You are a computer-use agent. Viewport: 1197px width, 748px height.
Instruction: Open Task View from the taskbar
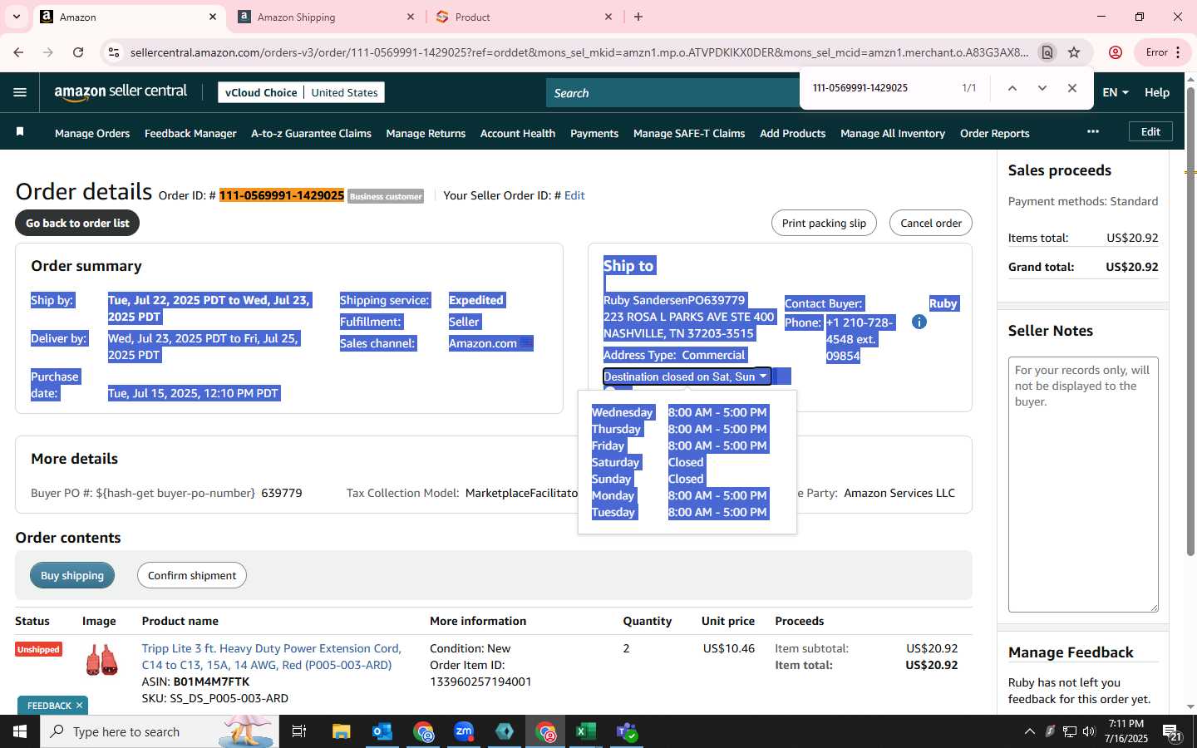point(299,731)
